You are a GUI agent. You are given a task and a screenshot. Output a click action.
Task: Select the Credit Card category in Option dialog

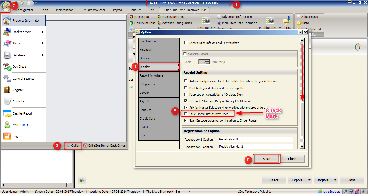click(x=159, y=119)
